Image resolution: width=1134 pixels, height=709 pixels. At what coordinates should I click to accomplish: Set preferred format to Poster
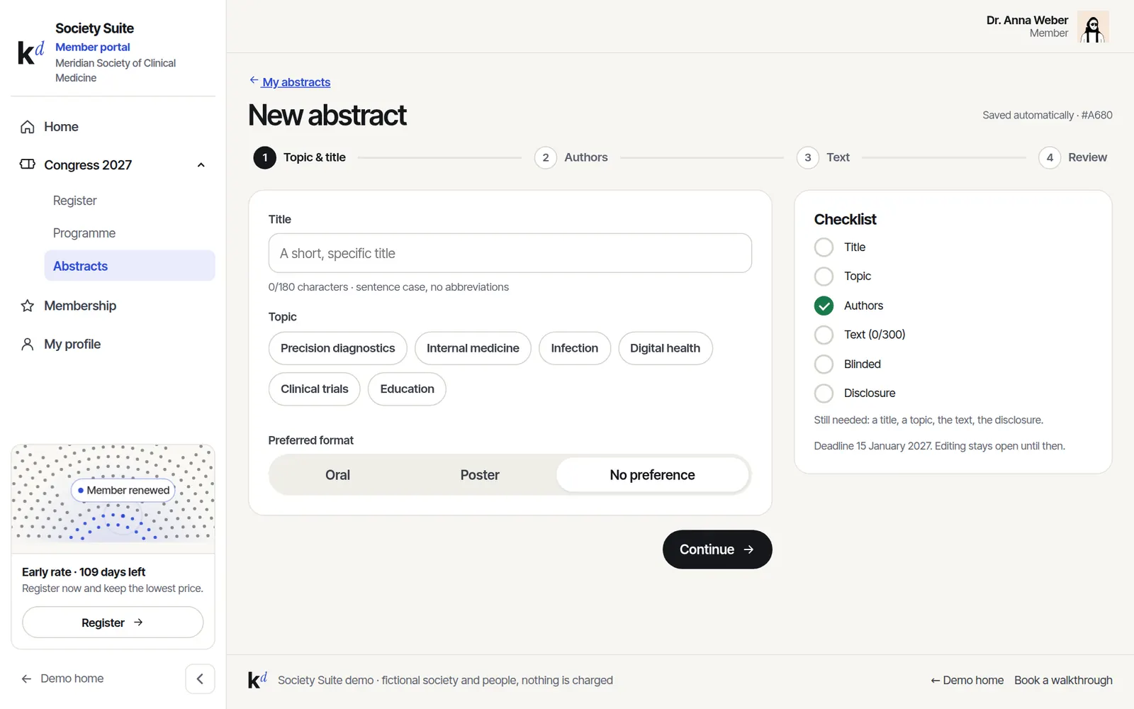pos(480,475)
